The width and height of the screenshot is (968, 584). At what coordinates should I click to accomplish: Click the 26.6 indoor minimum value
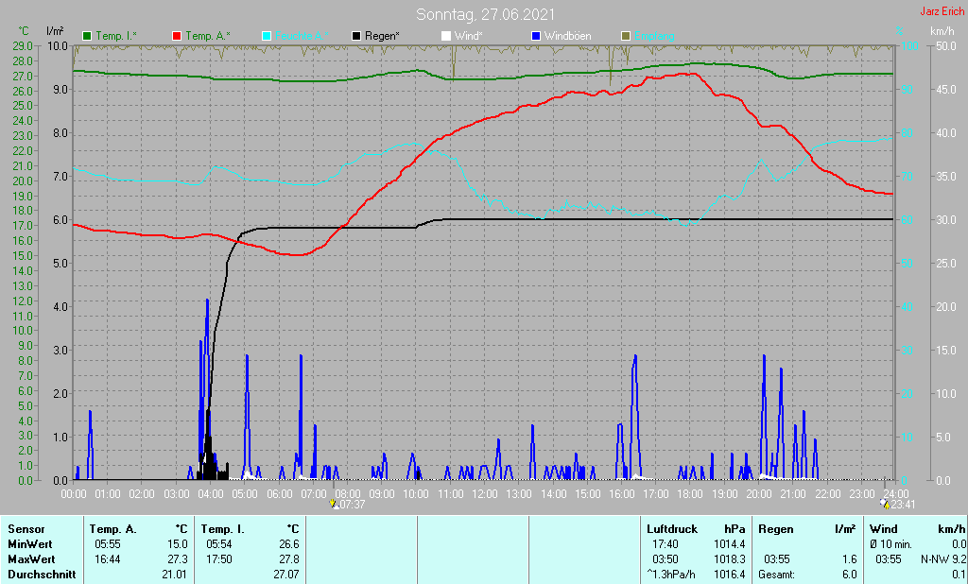pos(289,544)
